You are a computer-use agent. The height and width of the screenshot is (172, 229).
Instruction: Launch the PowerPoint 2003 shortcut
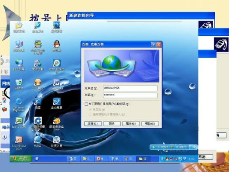(19, 143)
